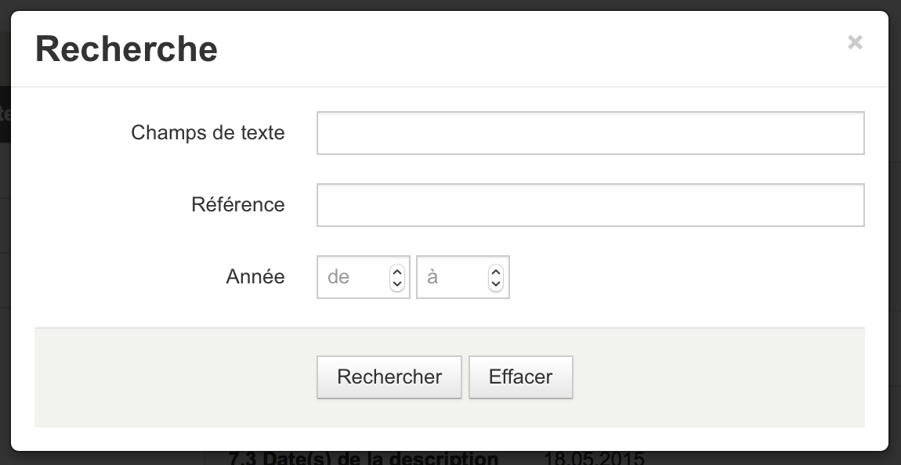Focus the Référence input box
901x465 pixels.
590,205
